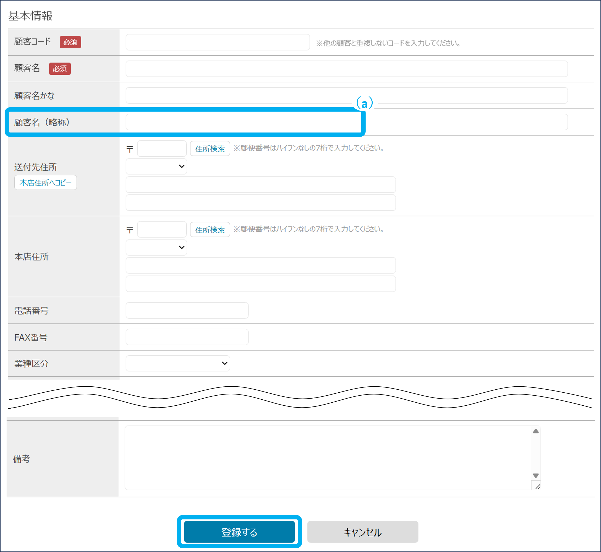Viewport: 601px width, 552px height.
Task: Focus the 顧客名かな input field
Action: pyautogui.click(x=346, y=95)
